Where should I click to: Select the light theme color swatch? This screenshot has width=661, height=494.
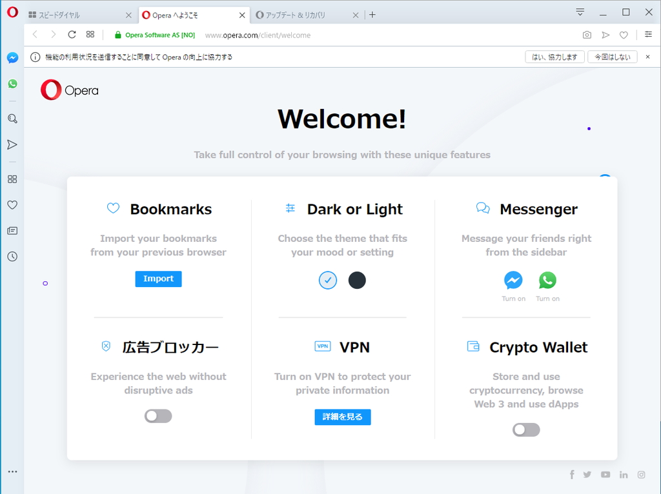(x=327, y=280)
